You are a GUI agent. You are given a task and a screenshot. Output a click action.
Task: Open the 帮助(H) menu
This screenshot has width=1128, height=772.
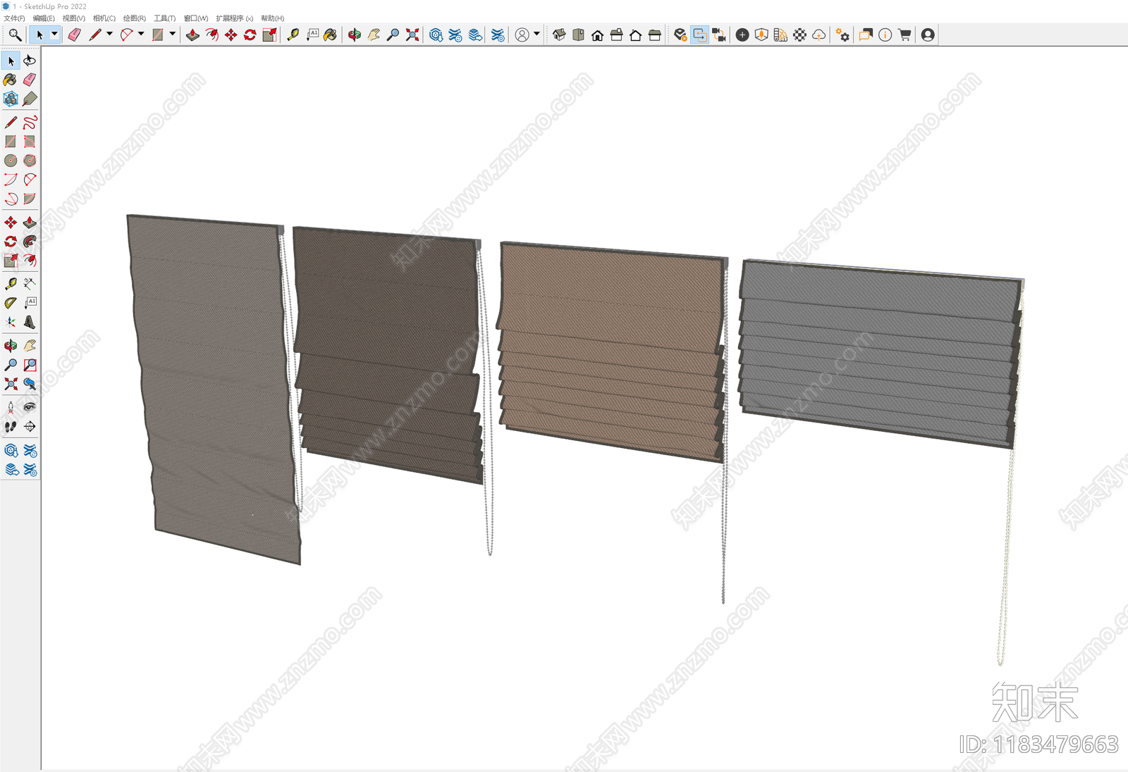tap(272, 18)
